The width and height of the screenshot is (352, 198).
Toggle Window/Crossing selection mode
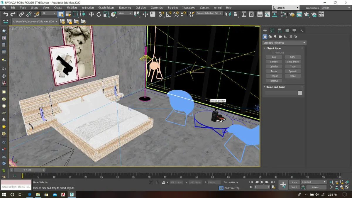83,14
